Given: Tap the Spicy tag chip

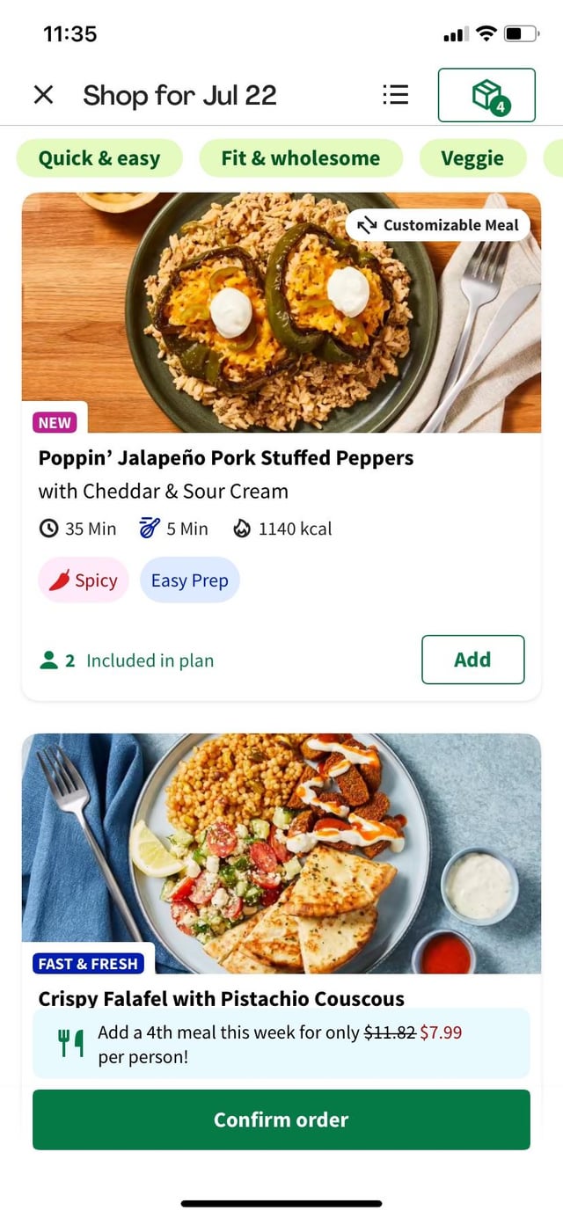Looking at the screenshot, I should click(84, 580).
